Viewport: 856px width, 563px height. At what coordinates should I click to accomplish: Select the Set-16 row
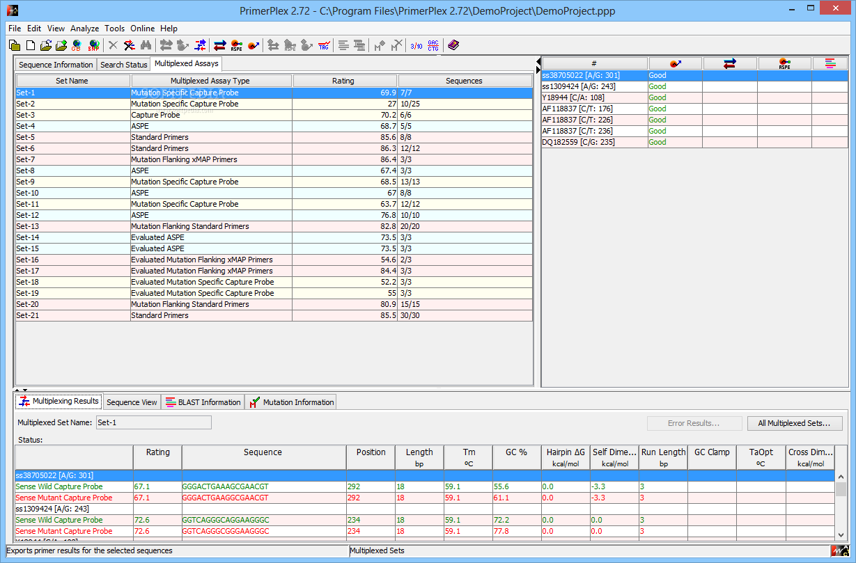coord(274,260)
